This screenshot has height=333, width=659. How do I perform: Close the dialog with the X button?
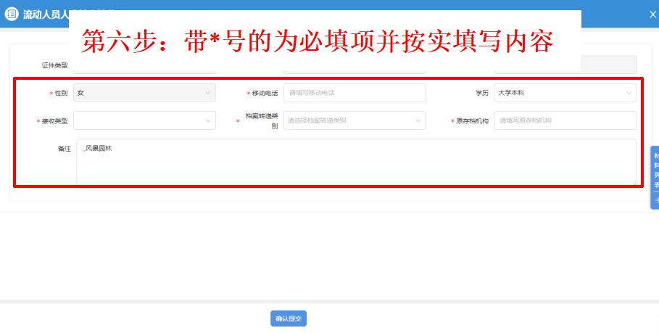tap(652, 14)
